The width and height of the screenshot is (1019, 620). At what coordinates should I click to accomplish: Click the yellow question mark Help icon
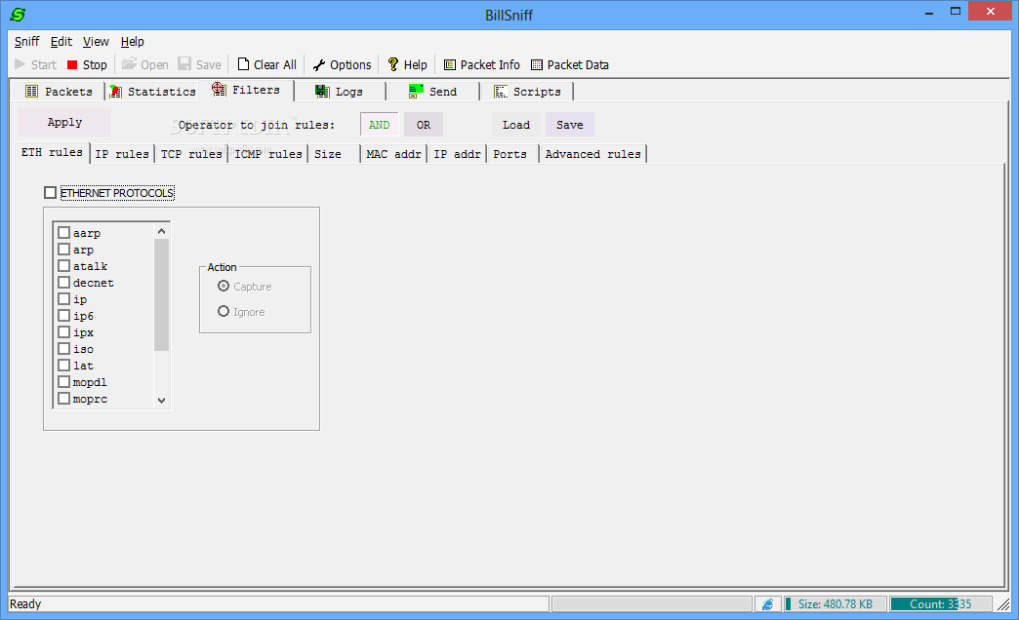coord(392,64)
